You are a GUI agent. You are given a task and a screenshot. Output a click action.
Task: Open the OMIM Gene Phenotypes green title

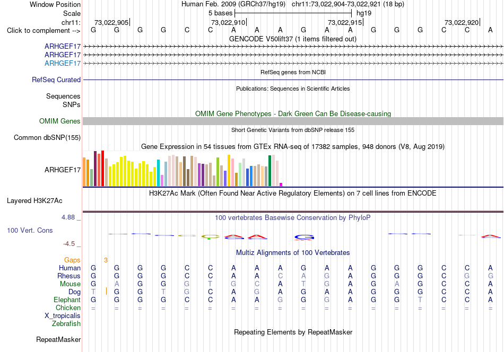(x=293, y=113)
